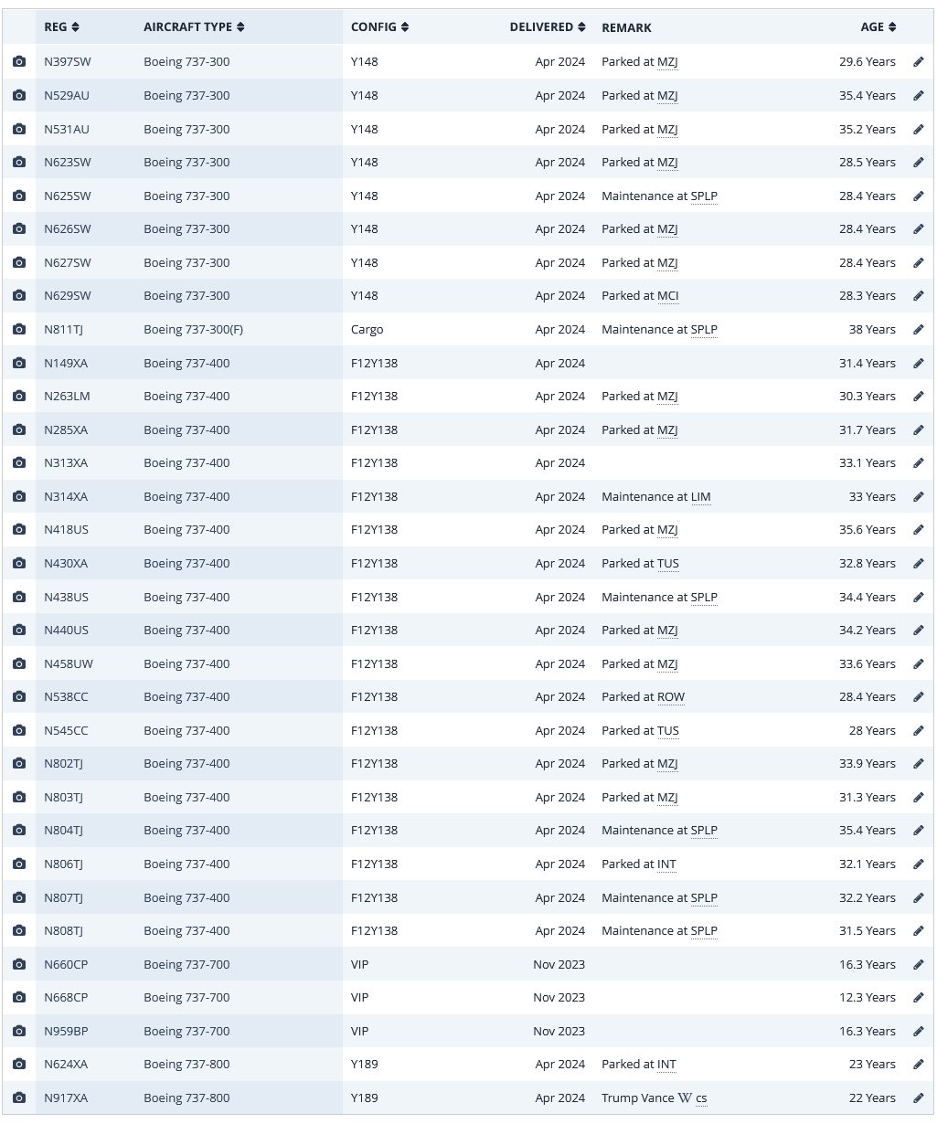Screen dimensions: 937x1124
Task: Click VIP config cell for N660CP
Action: click(360, 964)
